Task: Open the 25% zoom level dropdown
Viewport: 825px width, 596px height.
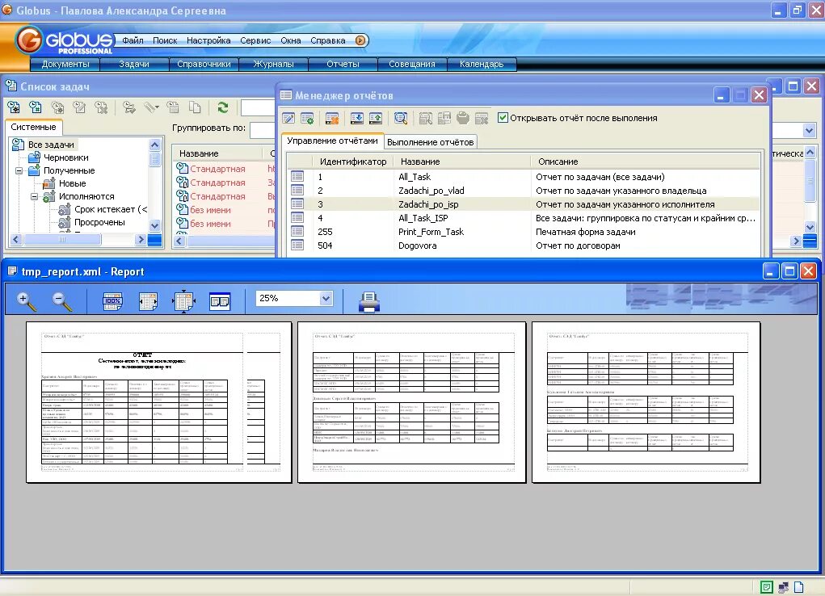Action: (326, 298)
